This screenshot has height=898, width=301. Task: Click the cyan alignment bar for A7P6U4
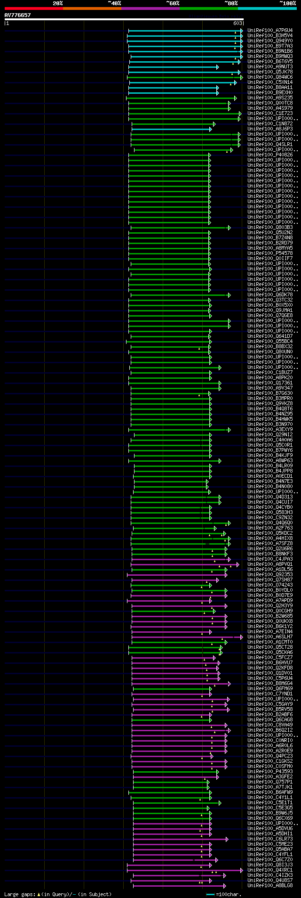185,31
